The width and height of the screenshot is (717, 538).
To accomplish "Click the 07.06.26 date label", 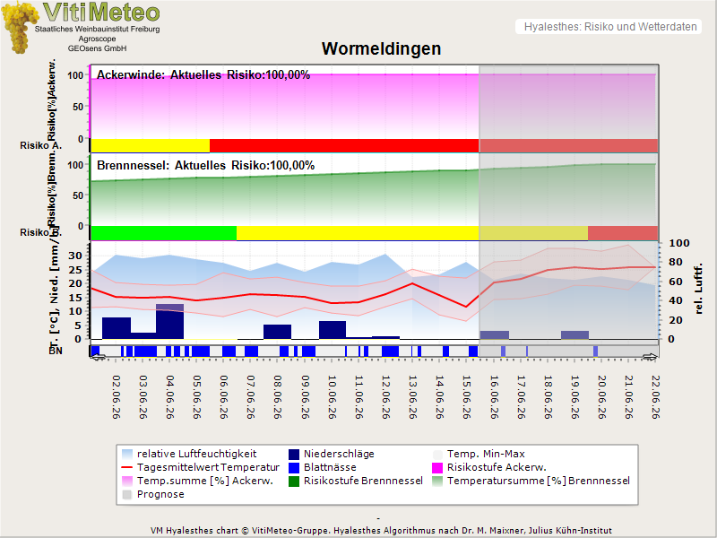I will pyautogui.click(x=251, y=397).
